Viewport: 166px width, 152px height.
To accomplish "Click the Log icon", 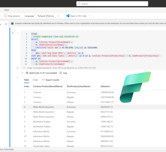I will (61, 73).
